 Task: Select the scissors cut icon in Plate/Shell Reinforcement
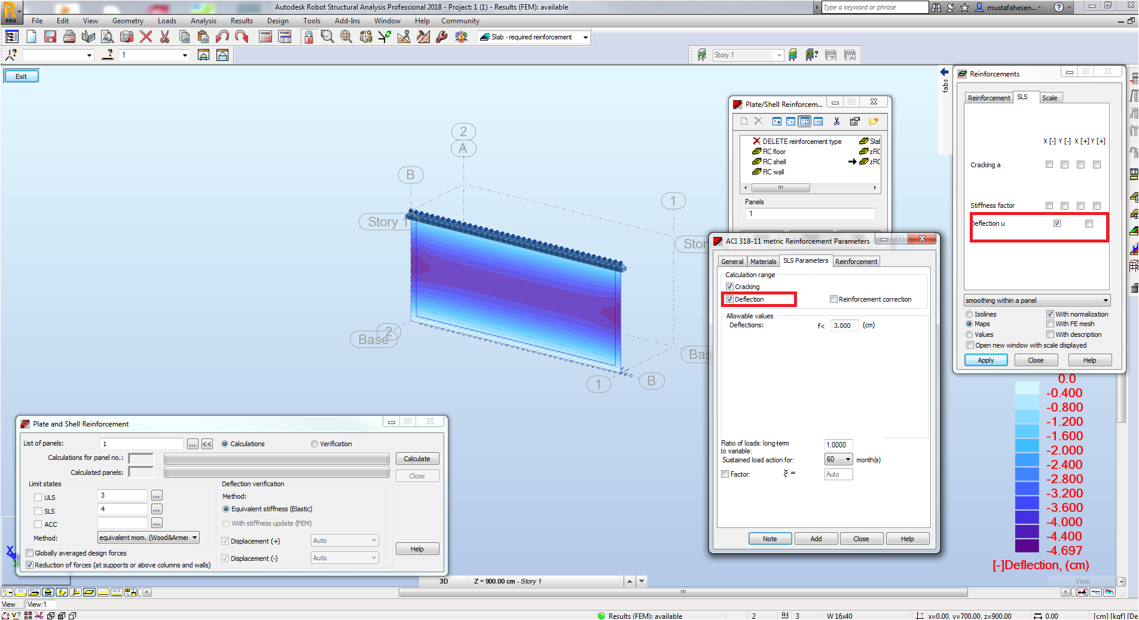point(837,121)
